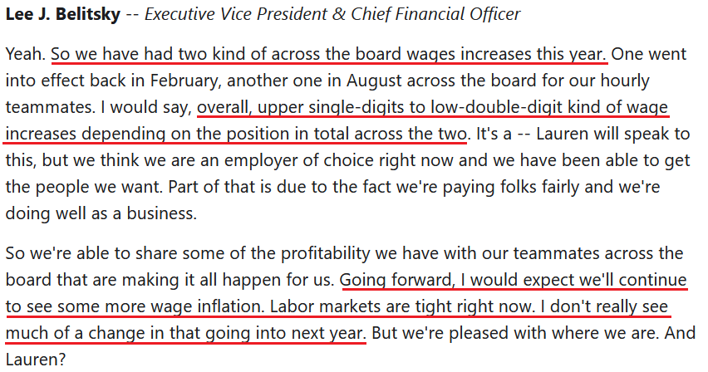
Task: Click the word 'February' in the paragraph
Action: 185,81
